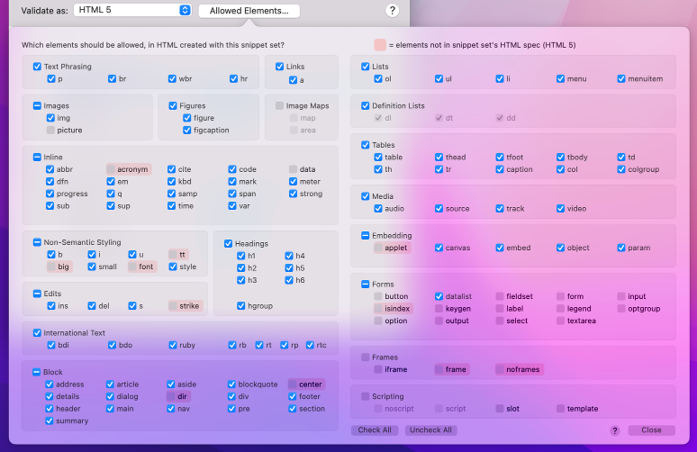Screen dimensions: 697x452
Task: Toggle the Edits group checkbox
Action: click(x=37, y=294)
